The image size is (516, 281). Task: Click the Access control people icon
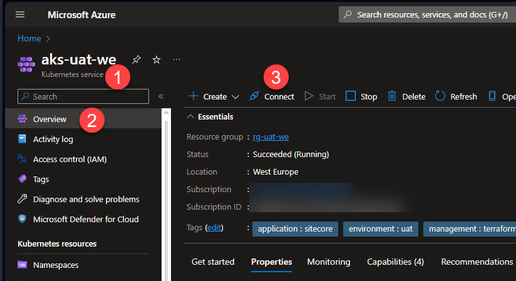[x=22, y=159]
